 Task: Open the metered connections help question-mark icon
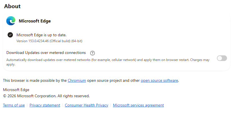(92, 53)
